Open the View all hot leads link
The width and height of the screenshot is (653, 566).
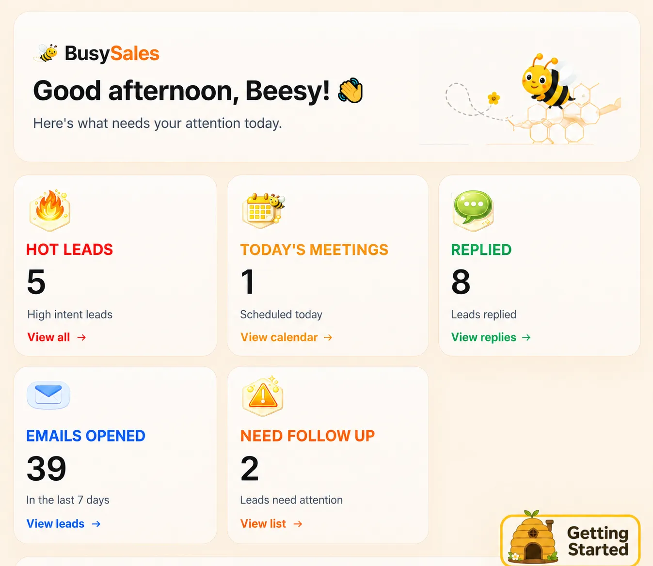[x=57, y=337]
